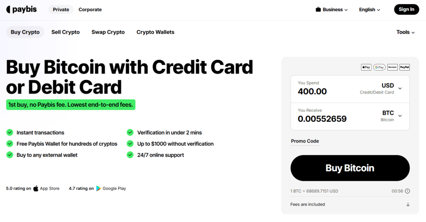Screen dimensions: 426x222
Task: Click the Paybis logo
Action: [22, 9]
